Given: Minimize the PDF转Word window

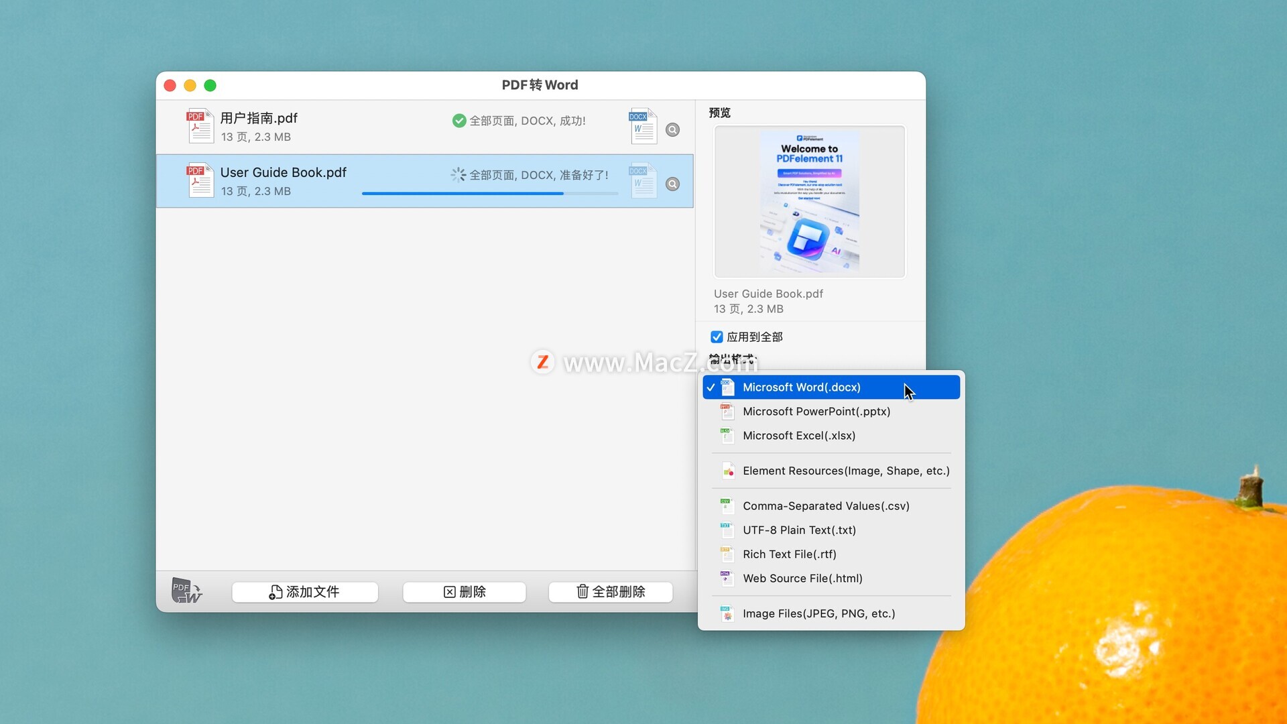Looking at the screenshot, I should click(x=190, y=86).
